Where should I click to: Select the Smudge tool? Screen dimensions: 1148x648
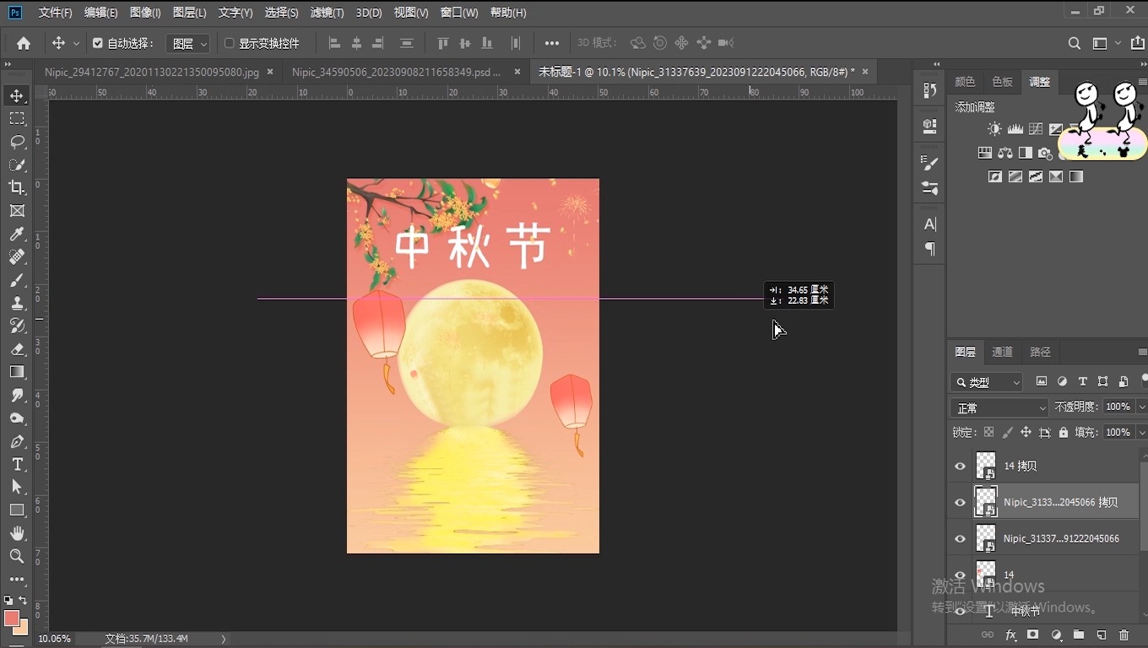pyautogui.click(x=17, y=395)
